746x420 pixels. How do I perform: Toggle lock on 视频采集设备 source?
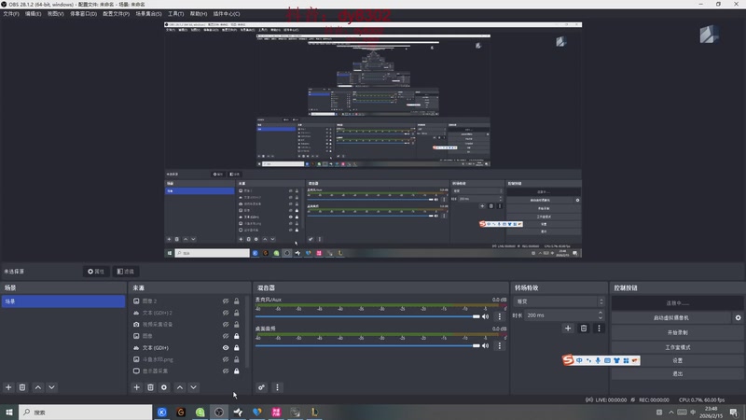pos(237,324)
